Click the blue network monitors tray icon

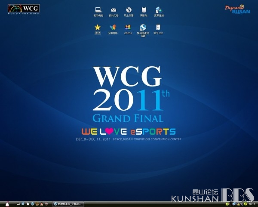click(x=234, y=204)
